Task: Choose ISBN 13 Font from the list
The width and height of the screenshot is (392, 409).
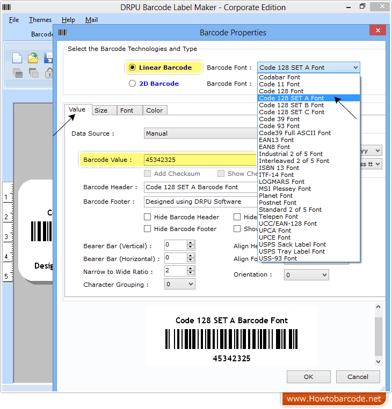Action: point(309,168)
